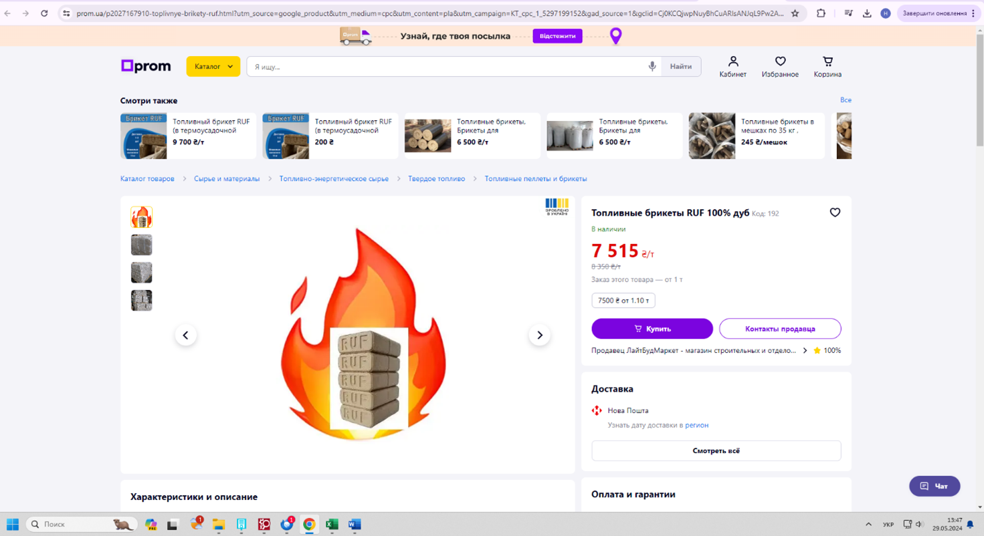Open the media control icon in browser toolbar
This screenshot has width=984, height=536.
848,13
